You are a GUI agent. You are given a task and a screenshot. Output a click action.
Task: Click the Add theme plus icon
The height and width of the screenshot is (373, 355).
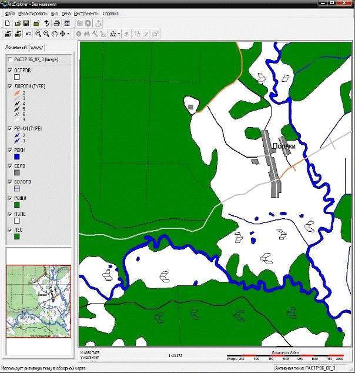pos(46,23)
